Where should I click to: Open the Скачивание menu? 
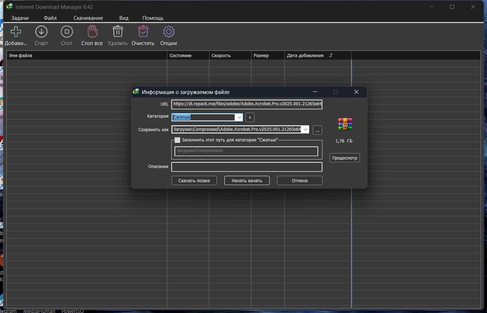pyautogui.click(x=88, y=18)
